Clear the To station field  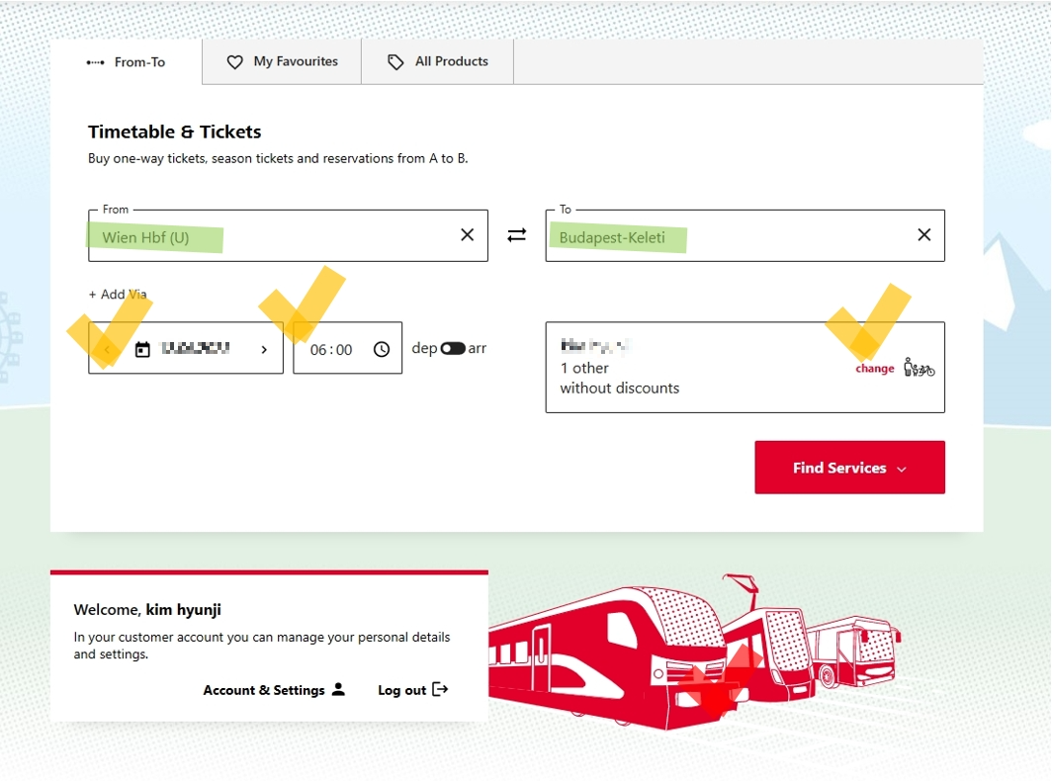[924, 235]
